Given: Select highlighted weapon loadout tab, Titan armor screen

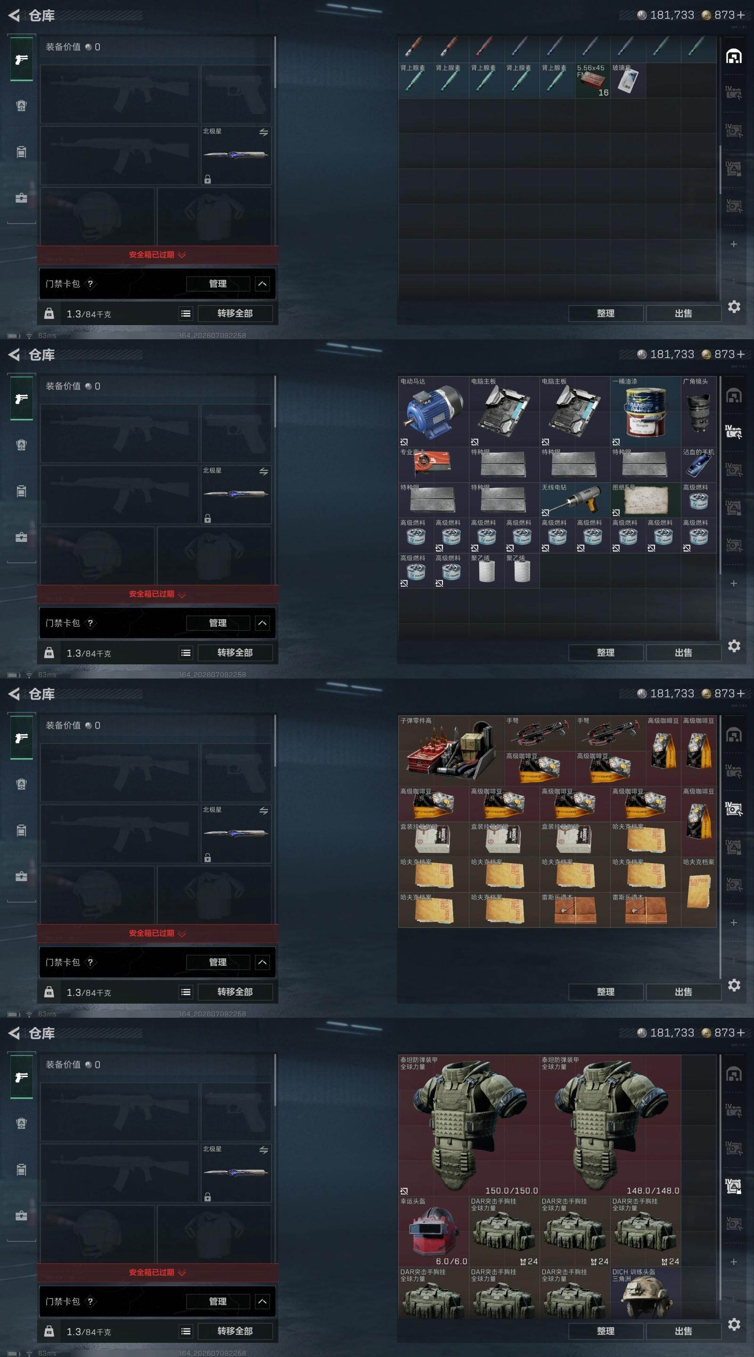Looking at the screenshot, I should coord(22,1077).
